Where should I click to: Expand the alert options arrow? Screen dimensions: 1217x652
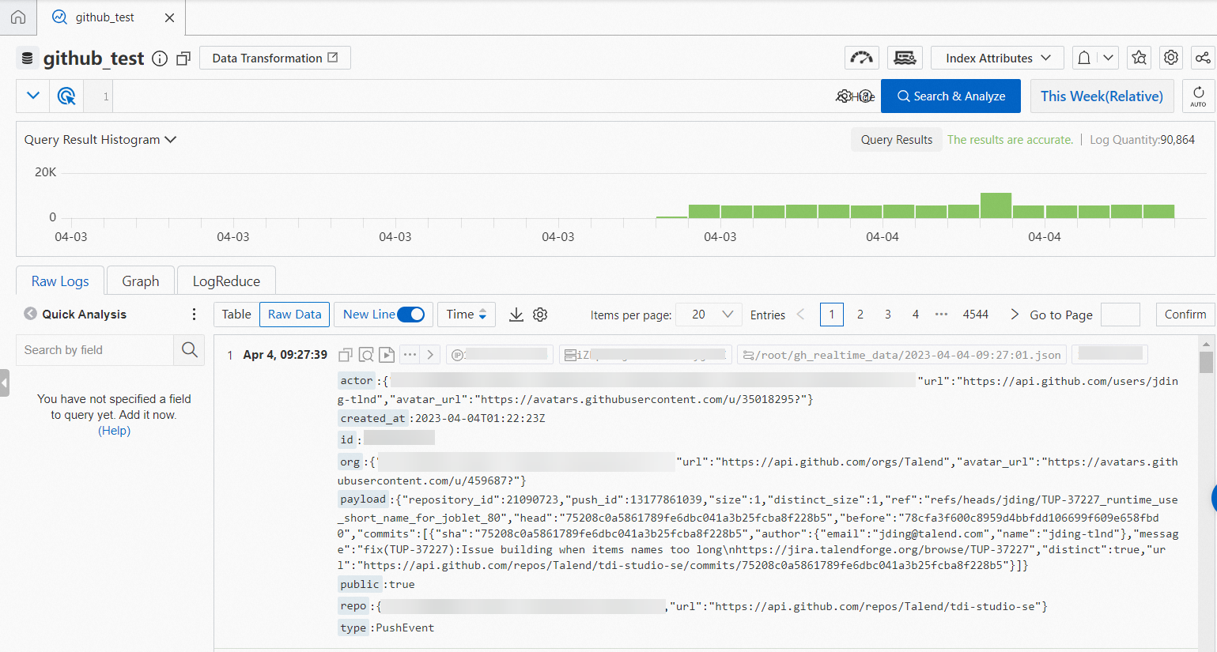1108,58
